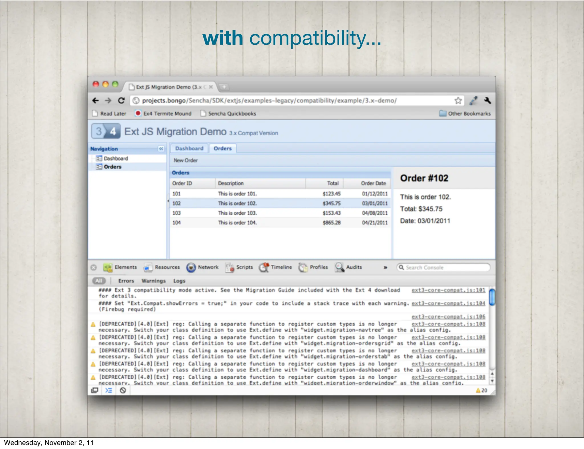Image resolution: width=584 pixels, height=449 pixels.
Task: Bookmark this page with the star icon
Action: pos(458,101)
